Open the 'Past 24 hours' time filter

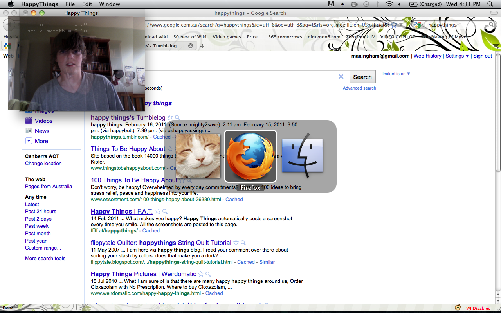41,211
